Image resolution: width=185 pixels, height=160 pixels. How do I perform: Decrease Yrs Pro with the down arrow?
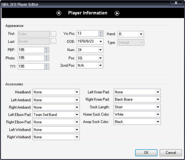(101, 35)
